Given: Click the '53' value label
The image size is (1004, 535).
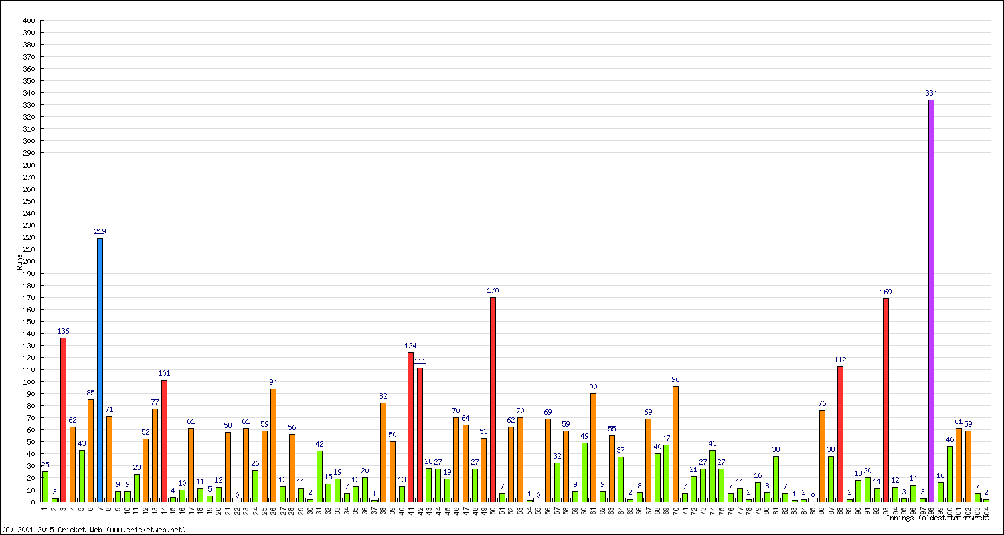Looking at the screenshot, I should [483, 431].
